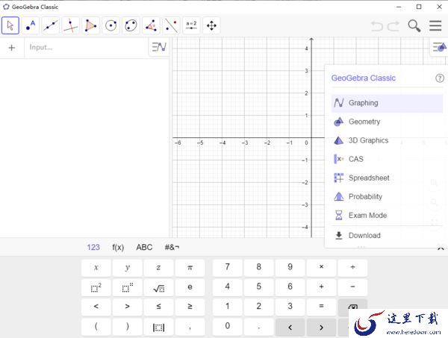The image size is (448, 338).
Task: Toggle the Graphics view style bar
Action: click(x=439, y=47)
